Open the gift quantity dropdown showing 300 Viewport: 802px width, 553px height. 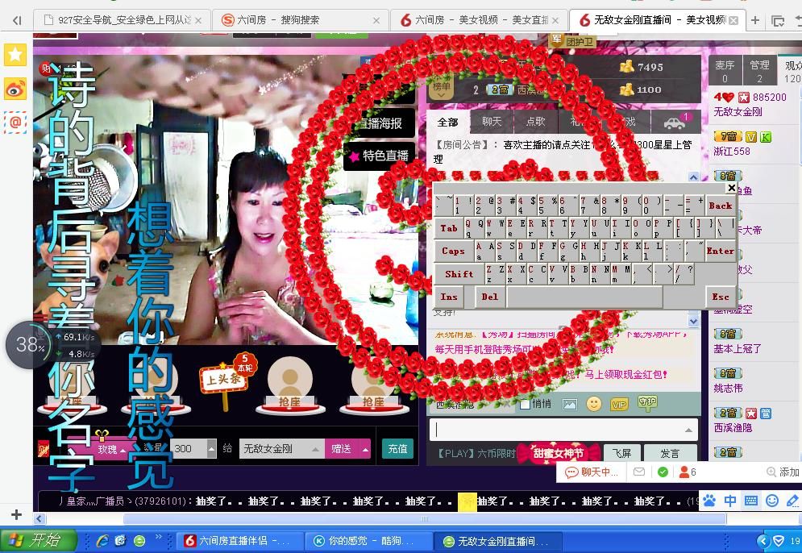[211, 449]
